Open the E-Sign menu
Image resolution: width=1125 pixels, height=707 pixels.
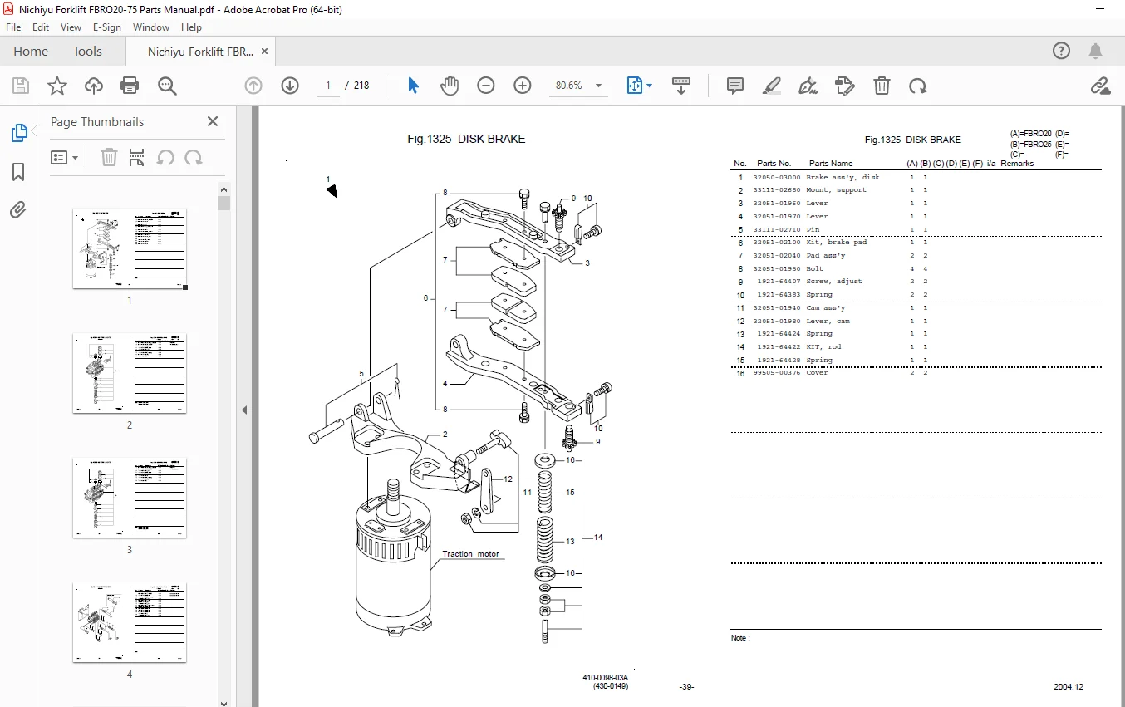(106, 27)
